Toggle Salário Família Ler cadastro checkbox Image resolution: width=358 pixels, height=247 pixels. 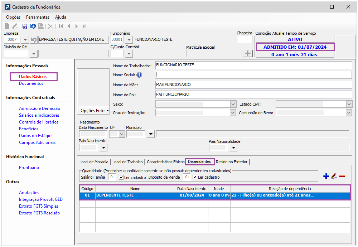[x=121, y=177]
